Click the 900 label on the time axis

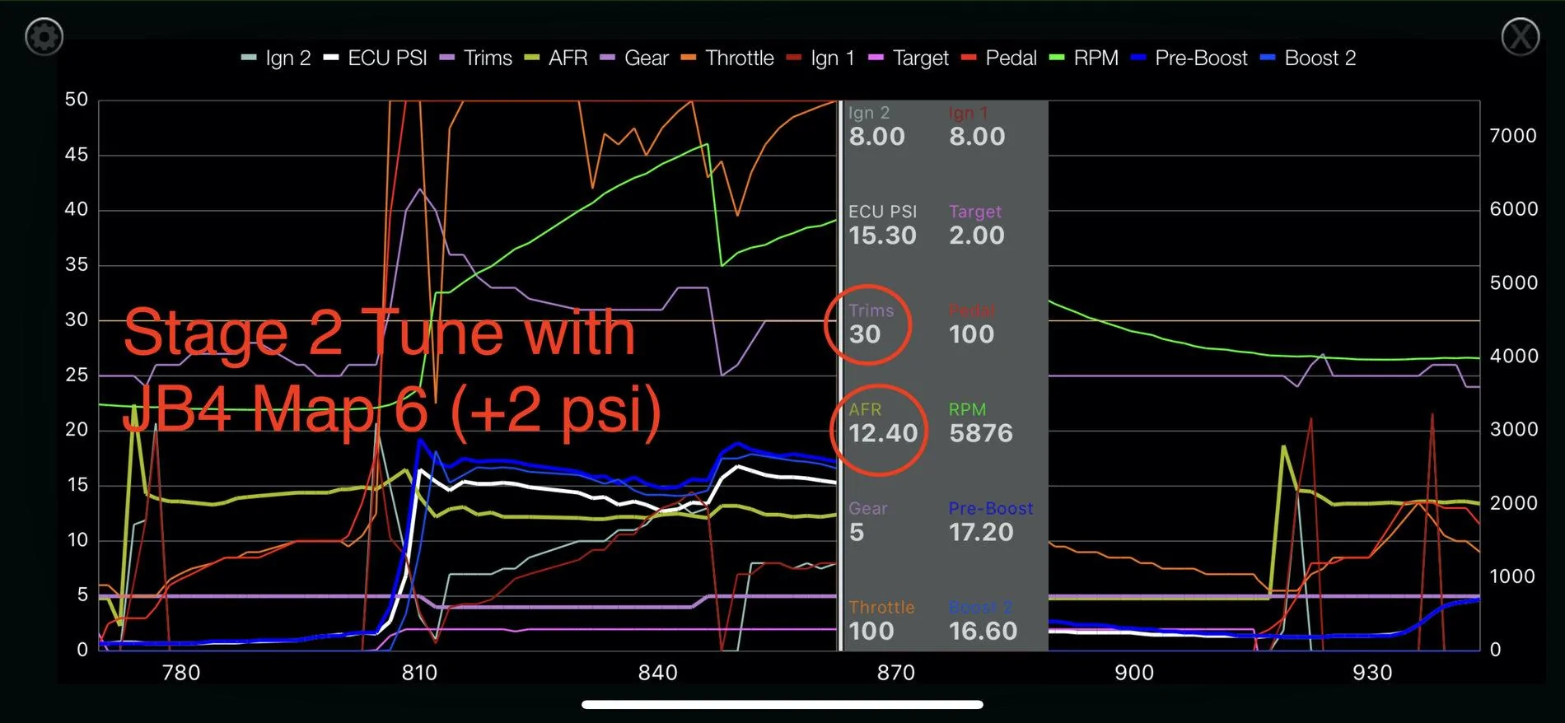point(1134,673)
